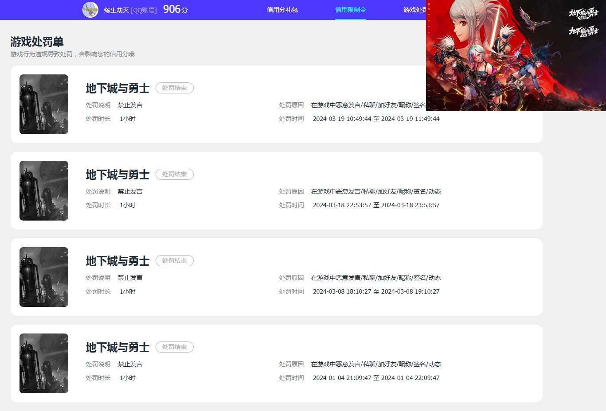Click 禁止发言 in the 2024-03-08 penalty card
Image resolution: width=606 pixels, height=411 pixels.
click(130, 278)
